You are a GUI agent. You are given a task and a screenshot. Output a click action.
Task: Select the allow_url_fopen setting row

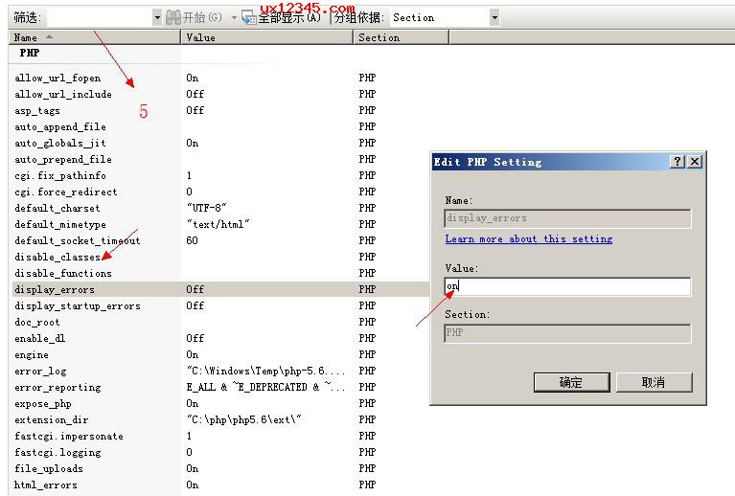[57, 78]
